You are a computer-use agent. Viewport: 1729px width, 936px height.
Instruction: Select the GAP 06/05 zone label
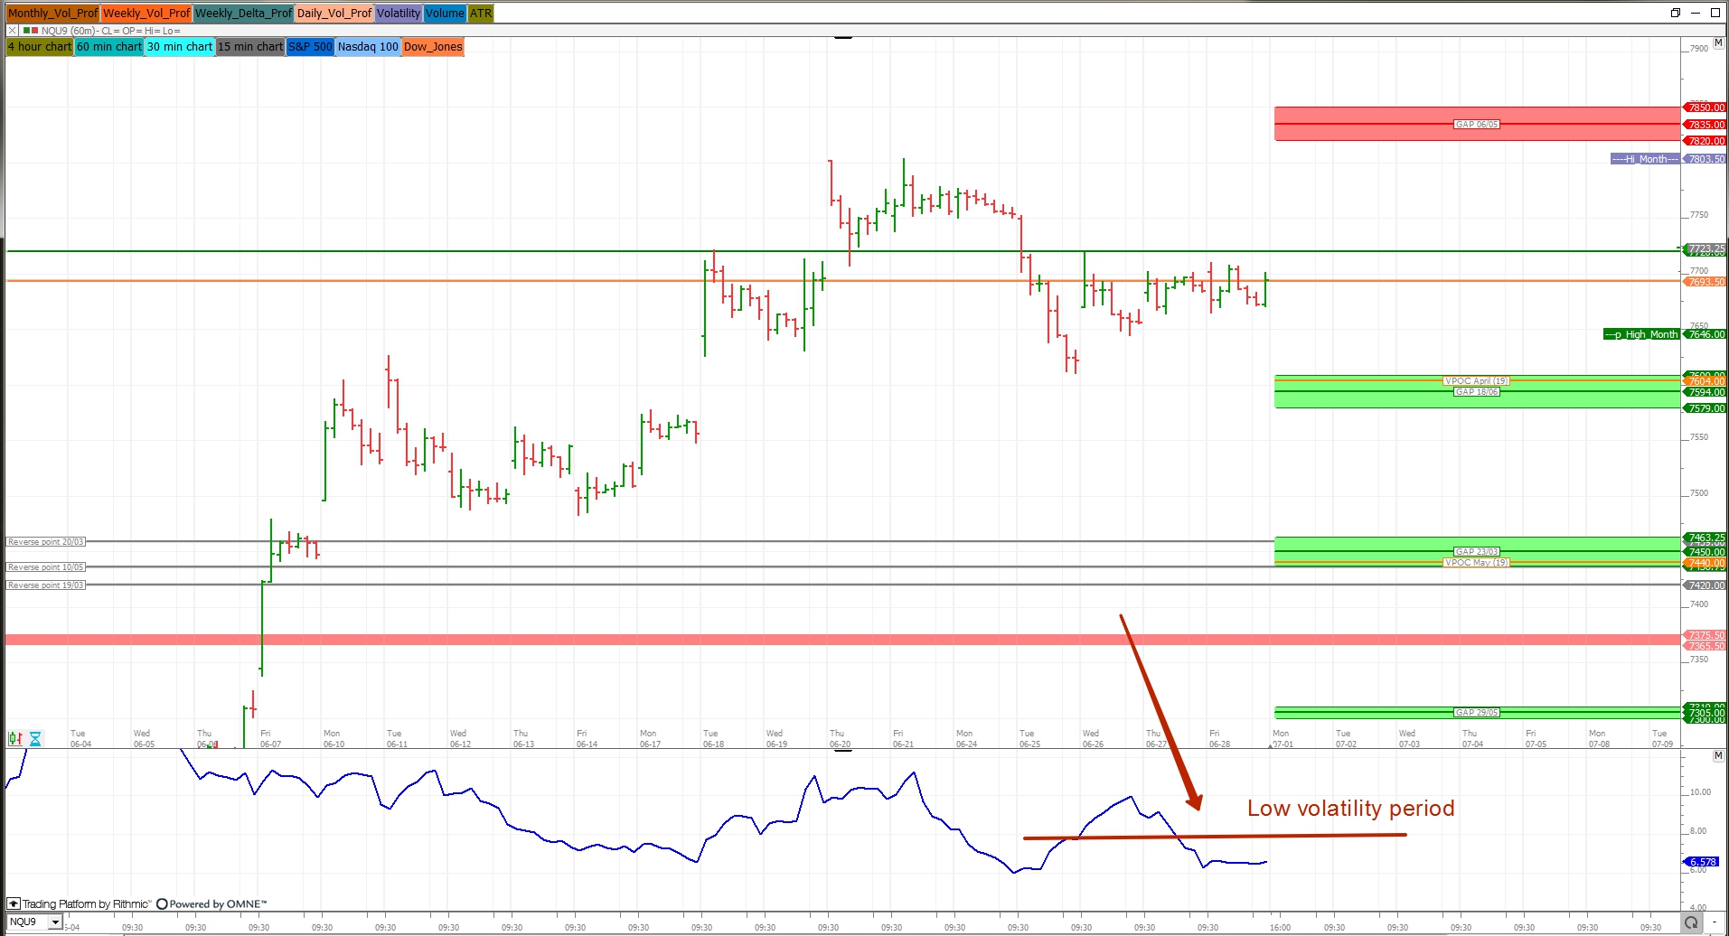pyautogui.click(x=1477, y=125)
